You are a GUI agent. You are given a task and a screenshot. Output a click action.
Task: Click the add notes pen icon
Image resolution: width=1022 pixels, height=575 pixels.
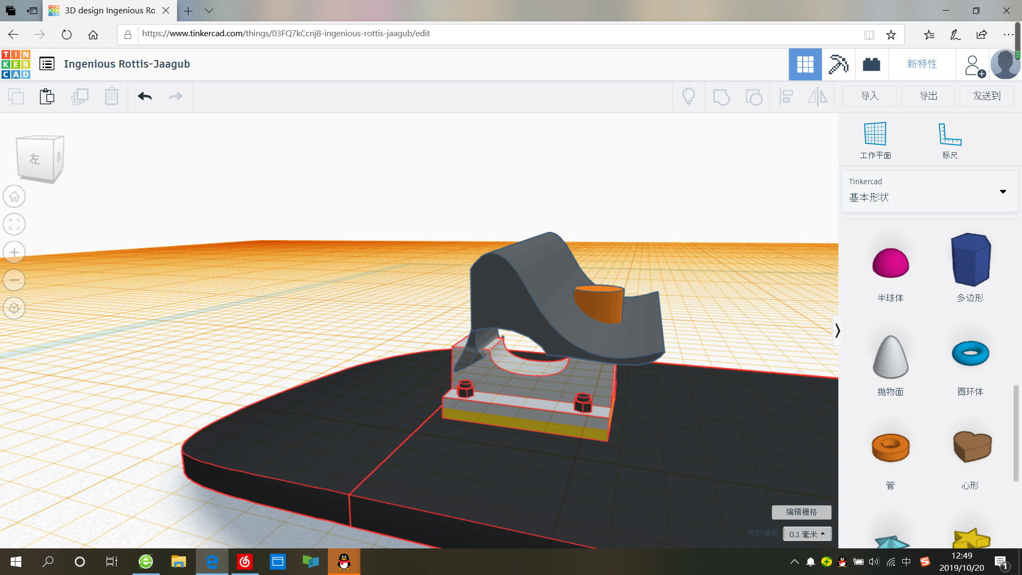[x=955, y=35]
